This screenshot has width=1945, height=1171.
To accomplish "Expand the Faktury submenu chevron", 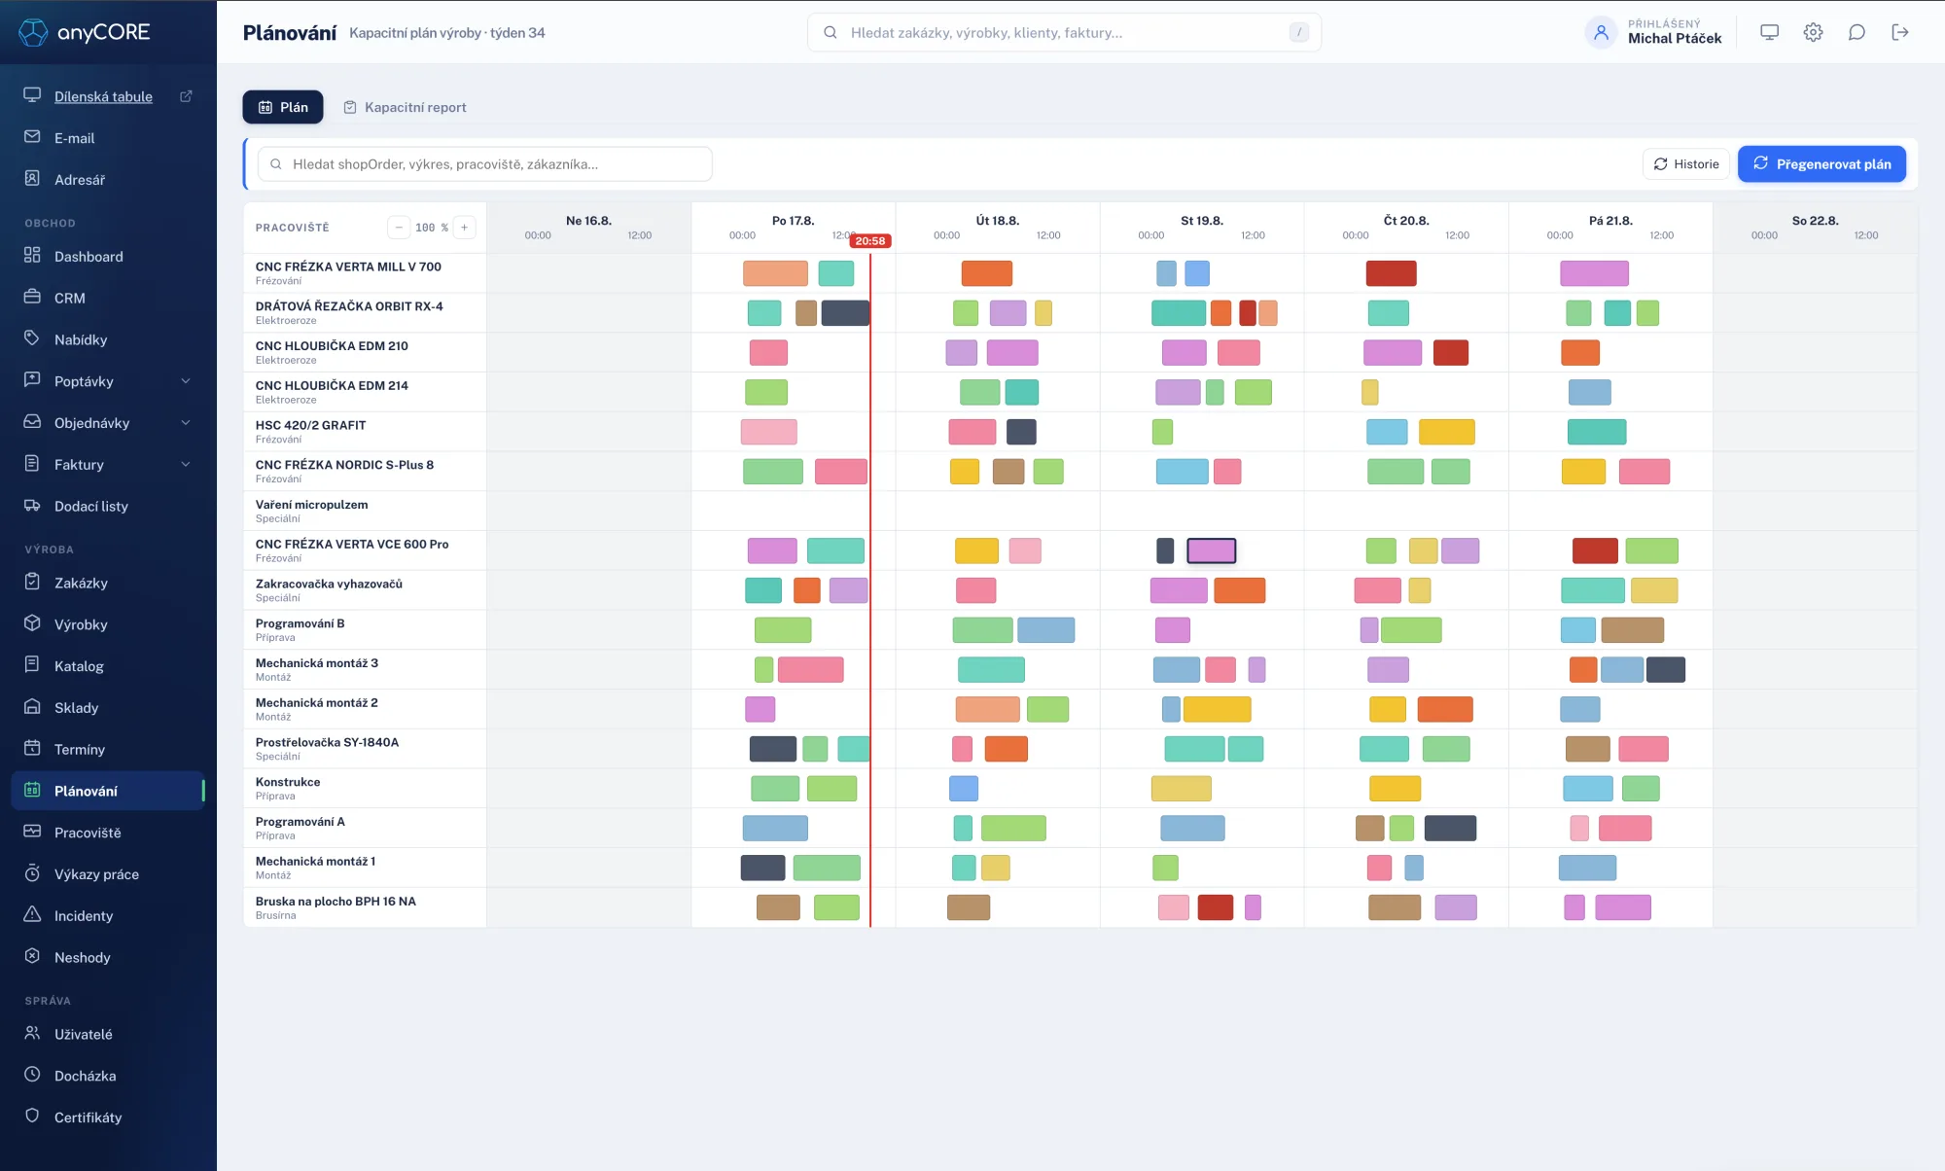I will [x=186, y=464].
